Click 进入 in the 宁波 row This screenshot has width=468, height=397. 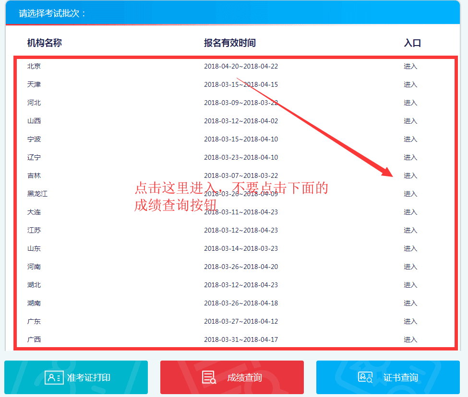pyautogui.click(x=410, y=139)
